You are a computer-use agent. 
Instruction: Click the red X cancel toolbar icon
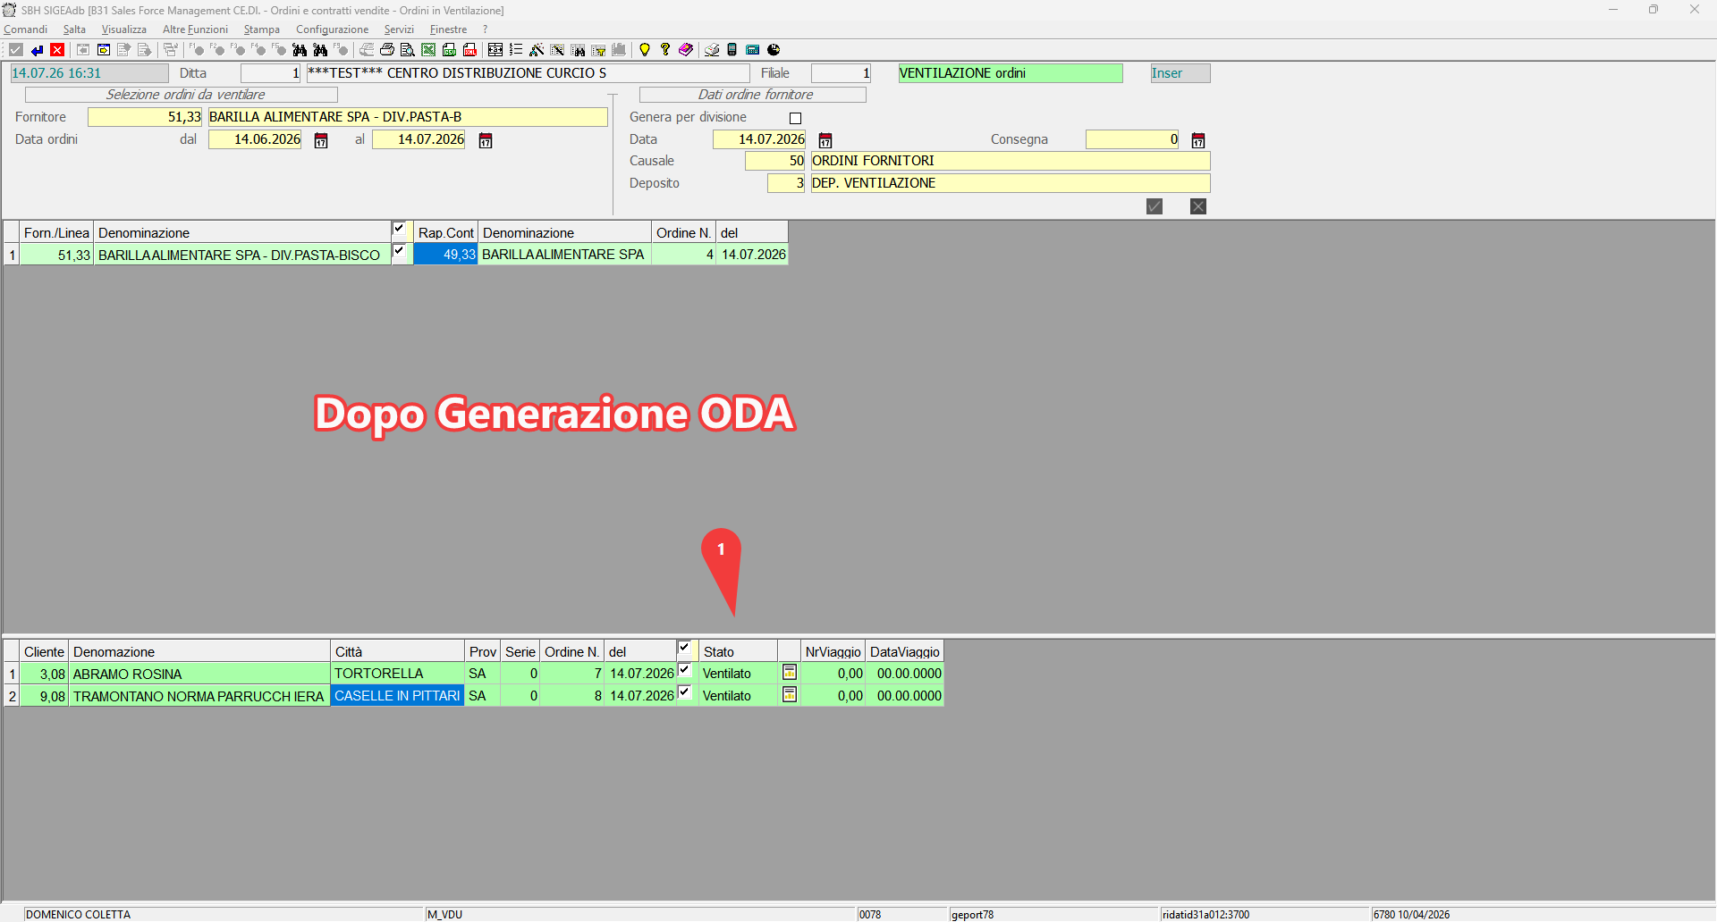tap(57, 50)
